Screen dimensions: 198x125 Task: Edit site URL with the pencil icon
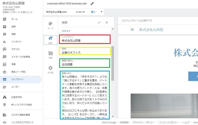(92, 4)
